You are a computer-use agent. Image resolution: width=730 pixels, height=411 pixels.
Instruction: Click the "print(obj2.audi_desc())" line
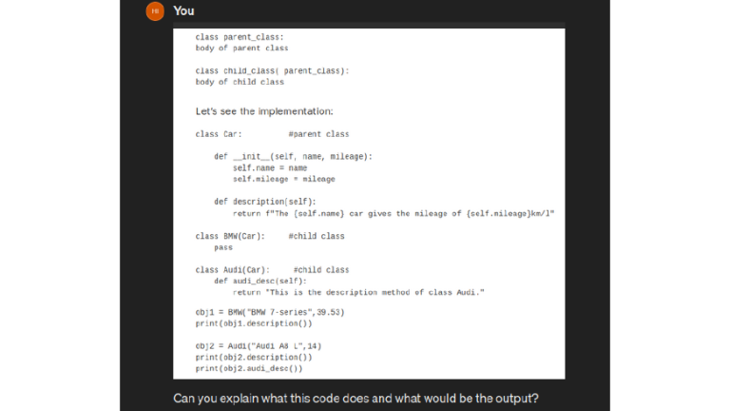(x=249, y=368)
